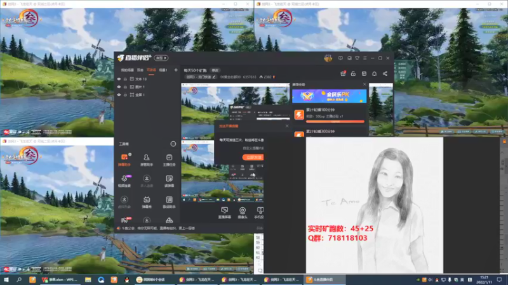
Task: Open the QQ penguin icon in taskbar
Action: 126,279
